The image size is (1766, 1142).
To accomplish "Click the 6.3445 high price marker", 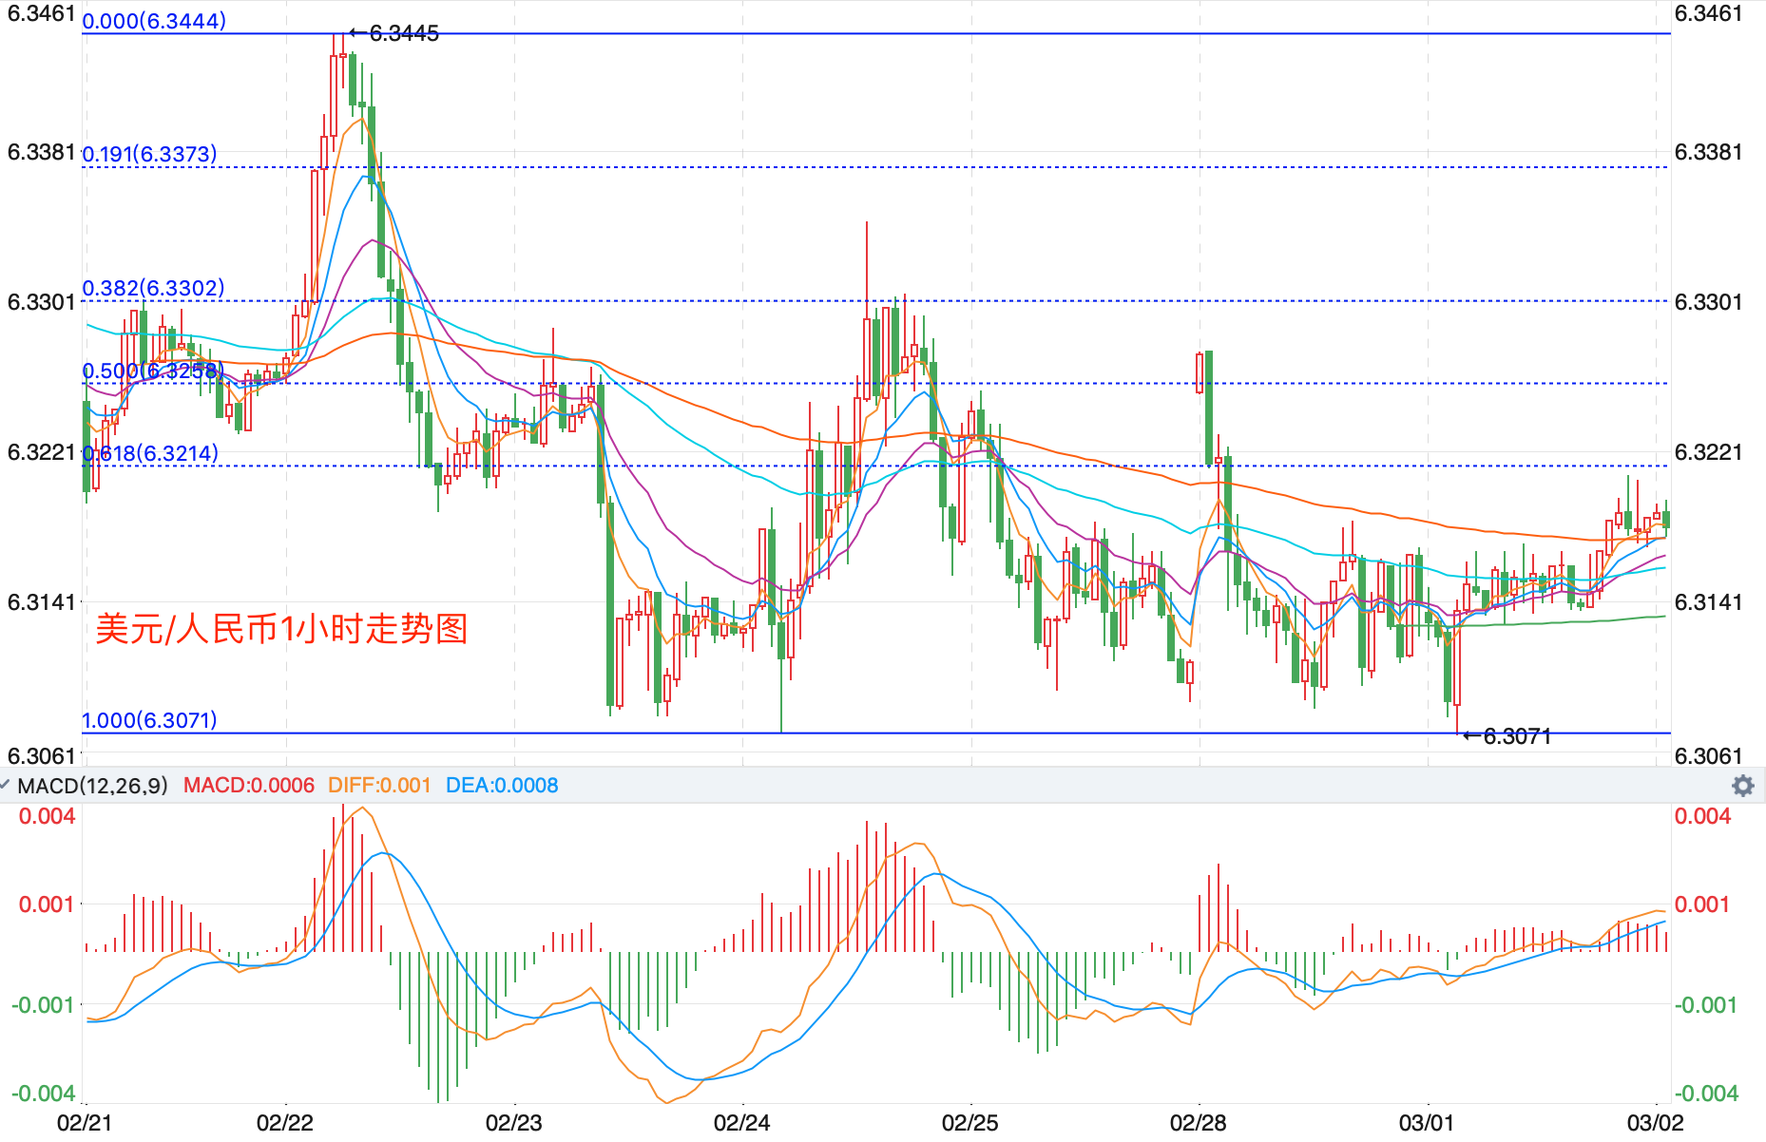I will 394,33.
